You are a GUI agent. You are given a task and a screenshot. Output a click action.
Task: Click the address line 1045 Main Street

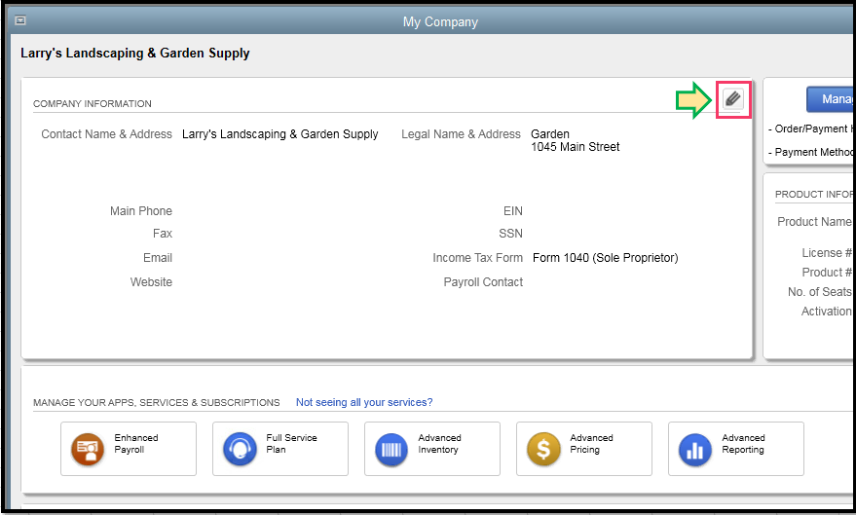pyautogui.click(x=575, y=147)
